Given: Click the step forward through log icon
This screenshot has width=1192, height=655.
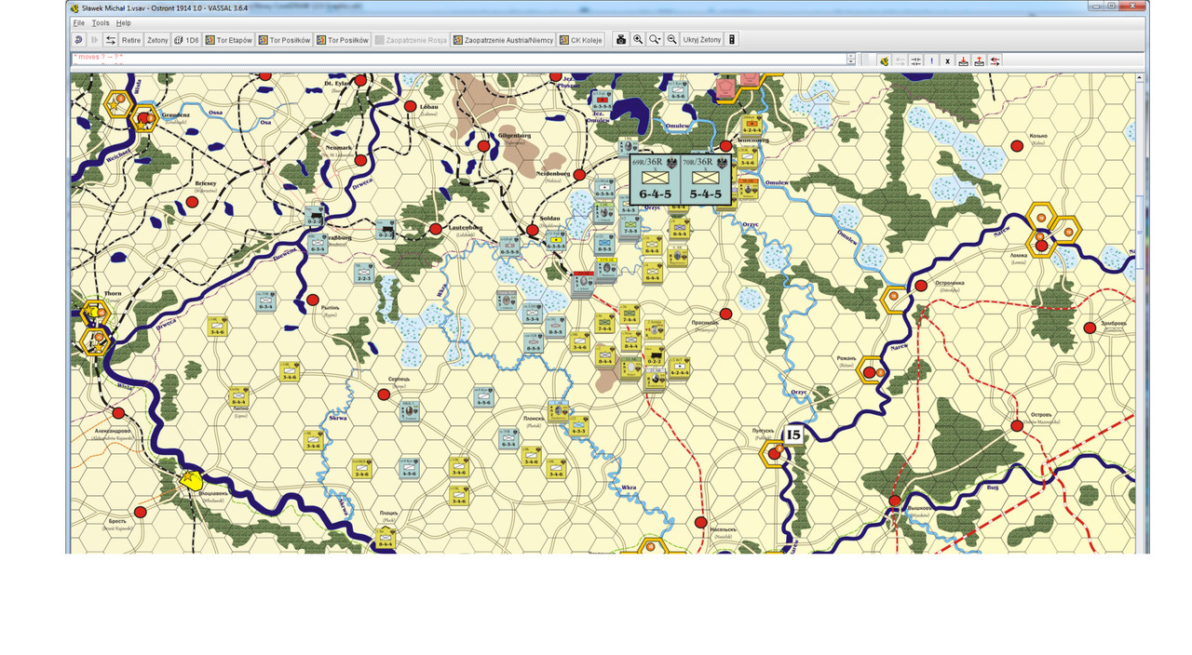Looking at the screenshot, I should point(94,40).
